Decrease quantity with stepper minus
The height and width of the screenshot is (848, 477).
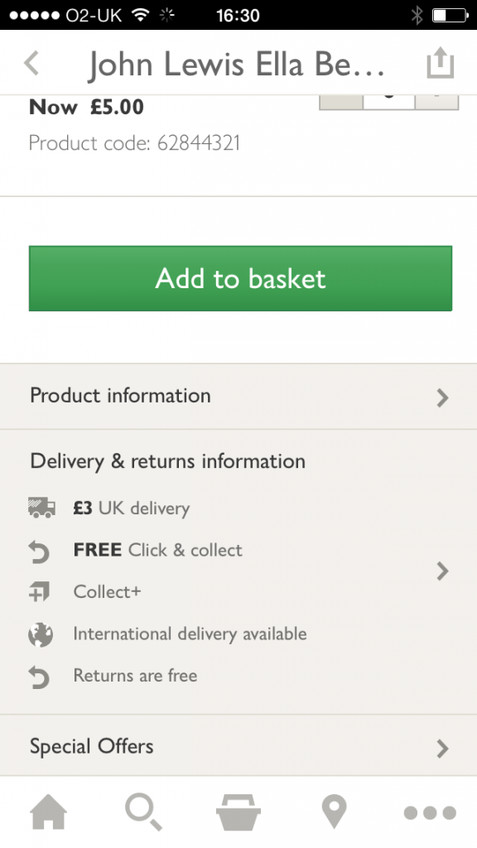pyautogui.click(x=340, y=102)
